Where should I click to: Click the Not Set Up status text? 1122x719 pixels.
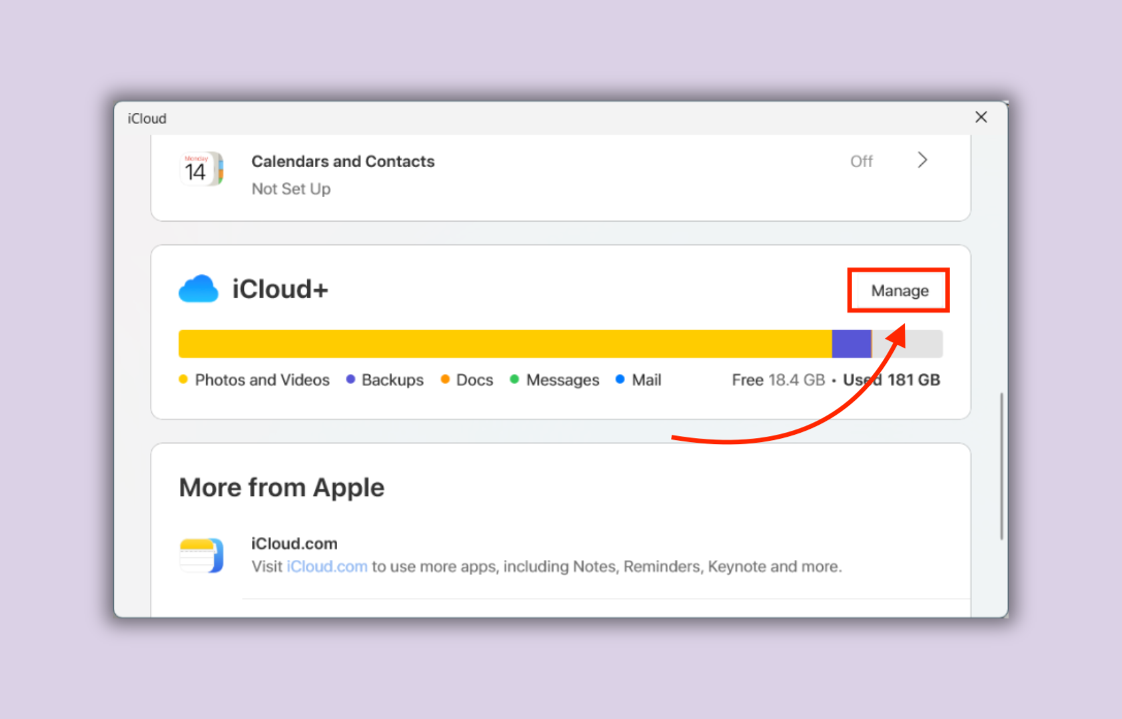coord(290,189)
